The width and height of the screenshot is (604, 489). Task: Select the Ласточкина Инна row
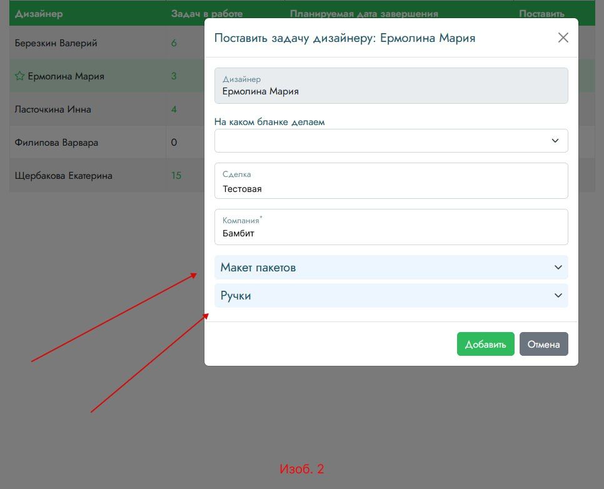pyautogui.click(x=53, y=109)
